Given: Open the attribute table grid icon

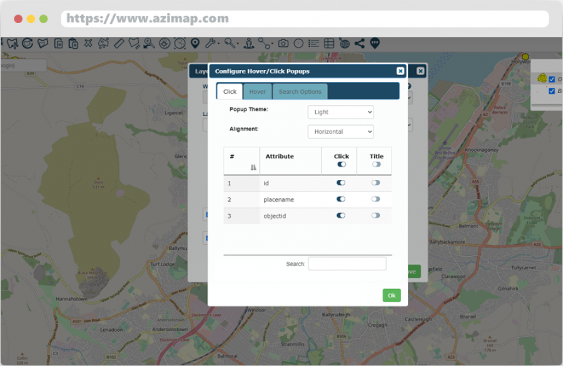Looking at the screenshot, I should point(329,44).
